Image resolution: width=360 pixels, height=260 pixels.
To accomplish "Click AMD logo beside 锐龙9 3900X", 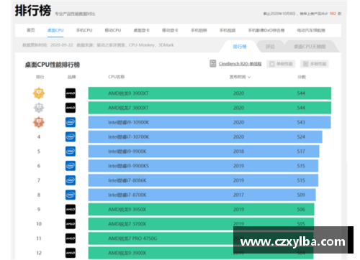I will click(71, 253).
